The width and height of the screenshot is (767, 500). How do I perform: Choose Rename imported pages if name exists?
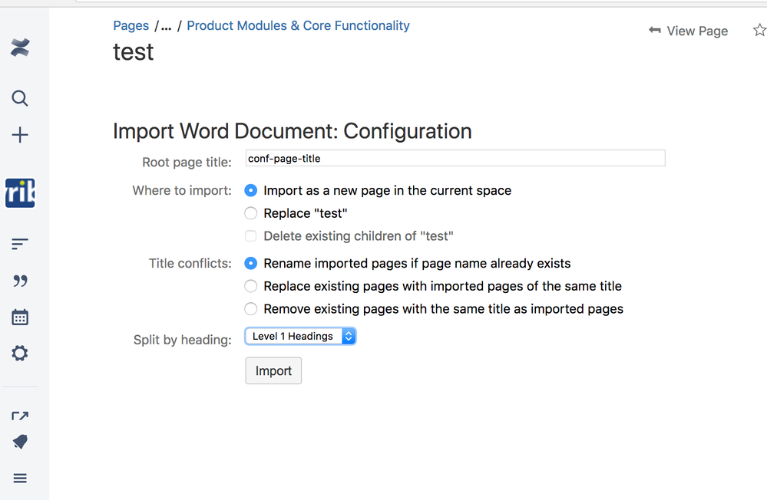pyautogui.click(x=250, y=264)
